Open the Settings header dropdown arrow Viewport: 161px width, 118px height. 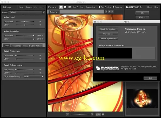[x=44, y=7]
